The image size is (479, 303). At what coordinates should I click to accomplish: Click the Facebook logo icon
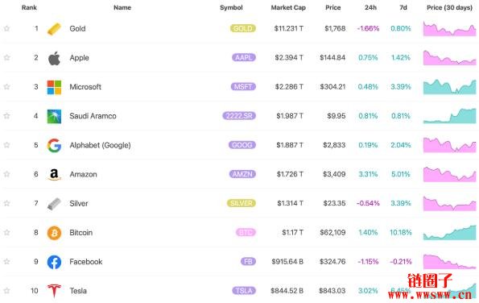coord(54,262)
